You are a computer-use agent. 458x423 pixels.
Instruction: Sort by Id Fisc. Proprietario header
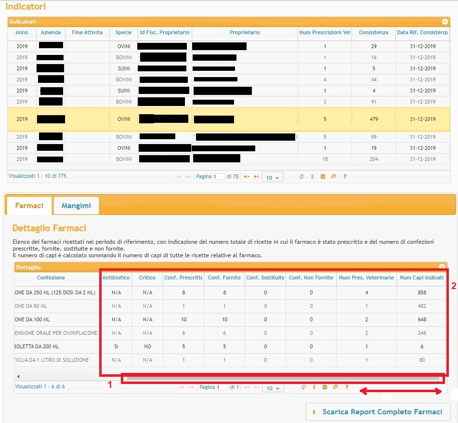point(165,32)
